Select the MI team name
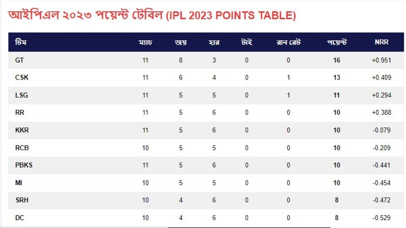The height and width of the screenshot is (228, 406). tap(19, 182)
